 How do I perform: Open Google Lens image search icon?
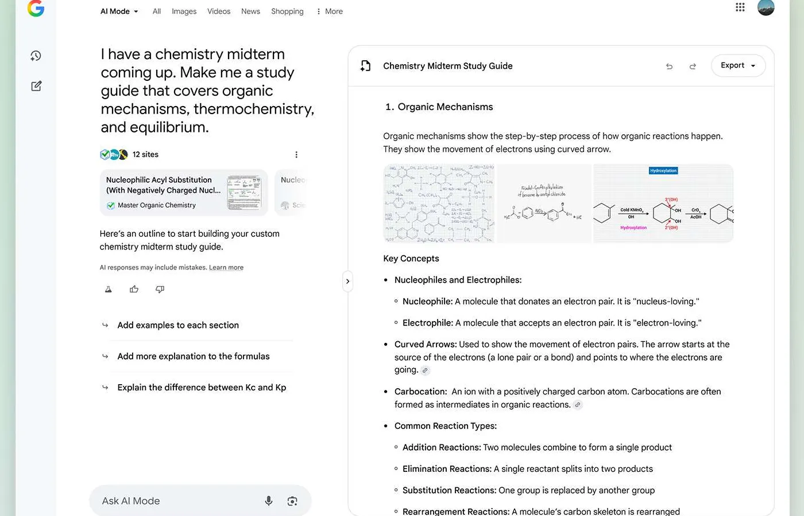[292, 501]
